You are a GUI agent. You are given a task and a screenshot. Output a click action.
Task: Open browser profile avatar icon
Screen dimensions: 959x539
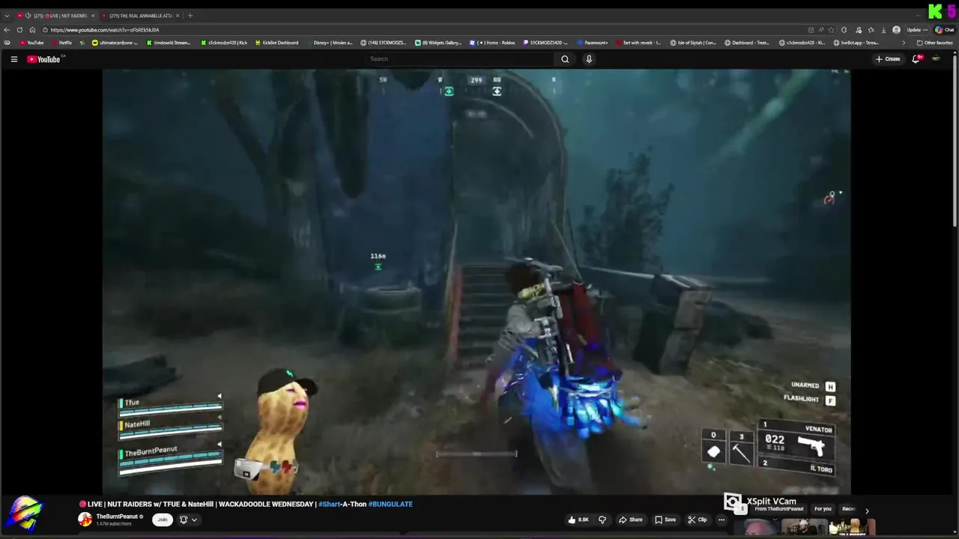(897, 30)
